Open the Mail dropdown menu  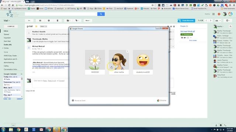coord(7,21)
